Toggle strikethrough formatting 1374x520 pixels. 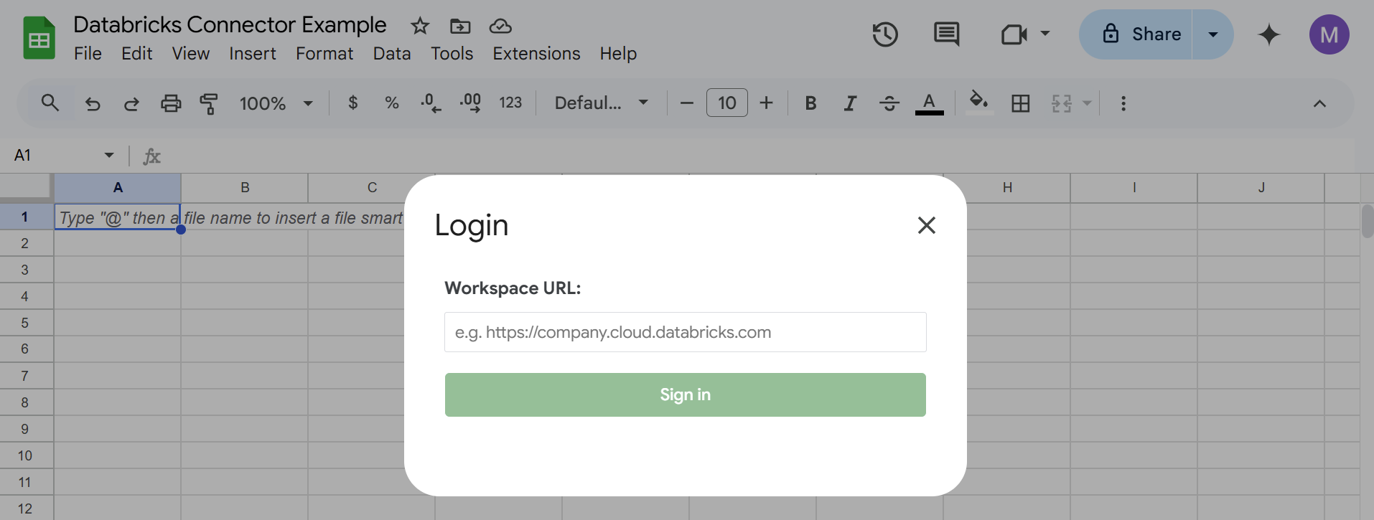tap(889, 103)
